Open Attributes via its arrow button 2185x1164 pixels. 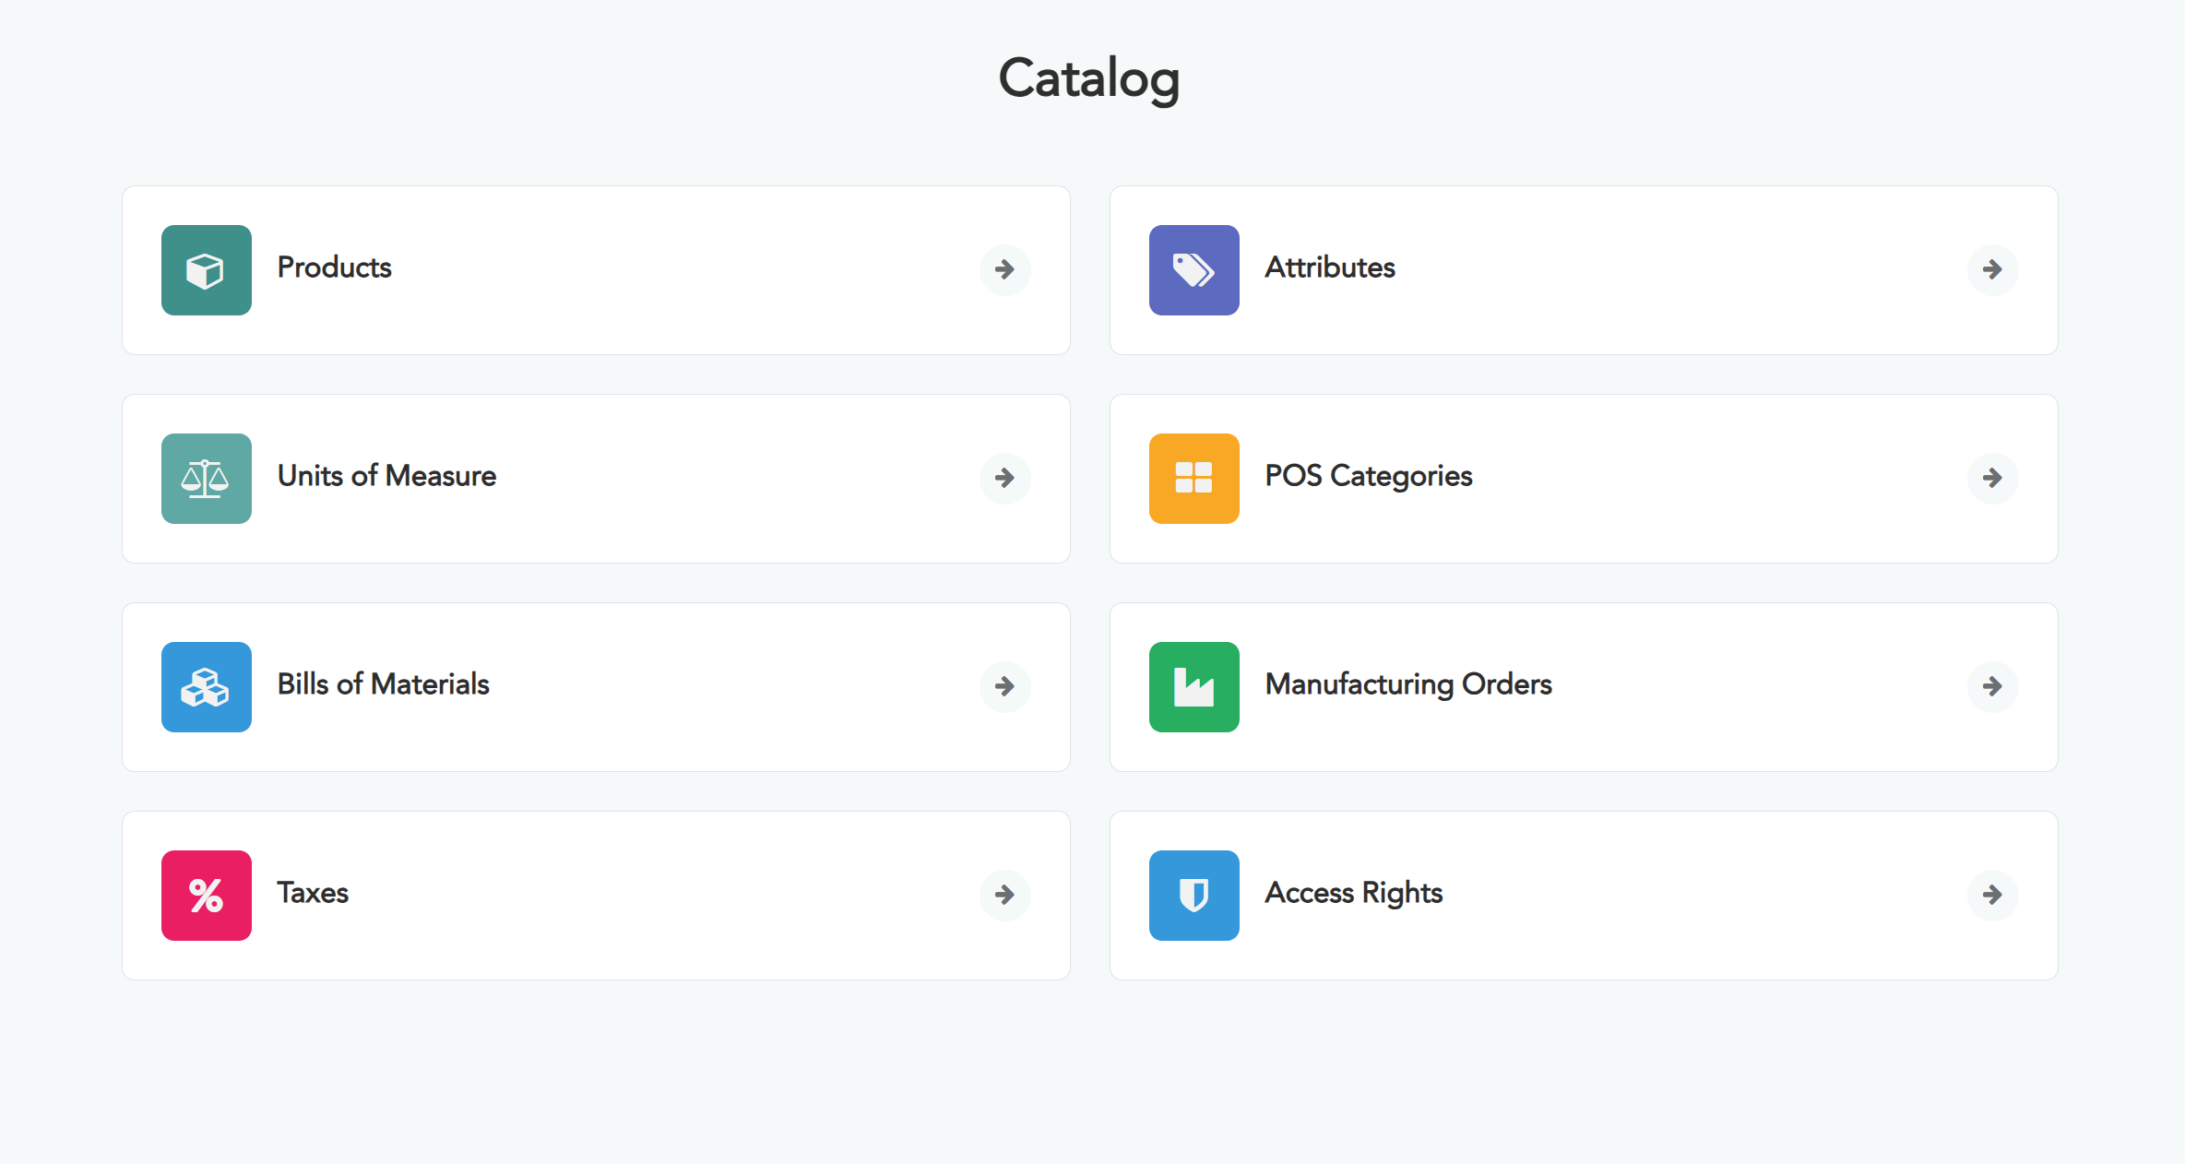[1992, 269]
